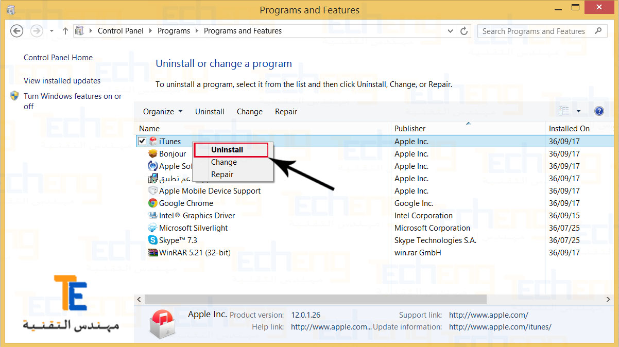Click Uninstall in the toolbar
The width and height of the screenshot is (619, 347).
coord(210,112)
